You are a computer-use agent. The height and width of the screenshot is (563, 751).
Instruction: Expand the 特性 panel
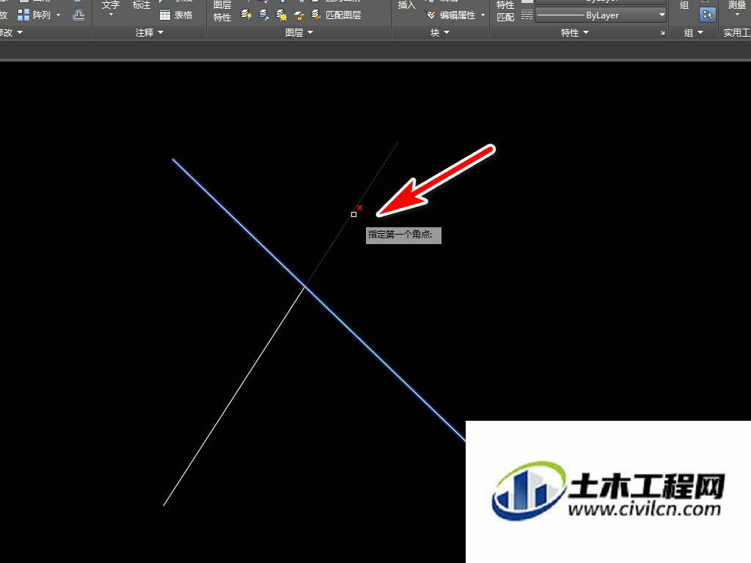click(x=575, y=32)
